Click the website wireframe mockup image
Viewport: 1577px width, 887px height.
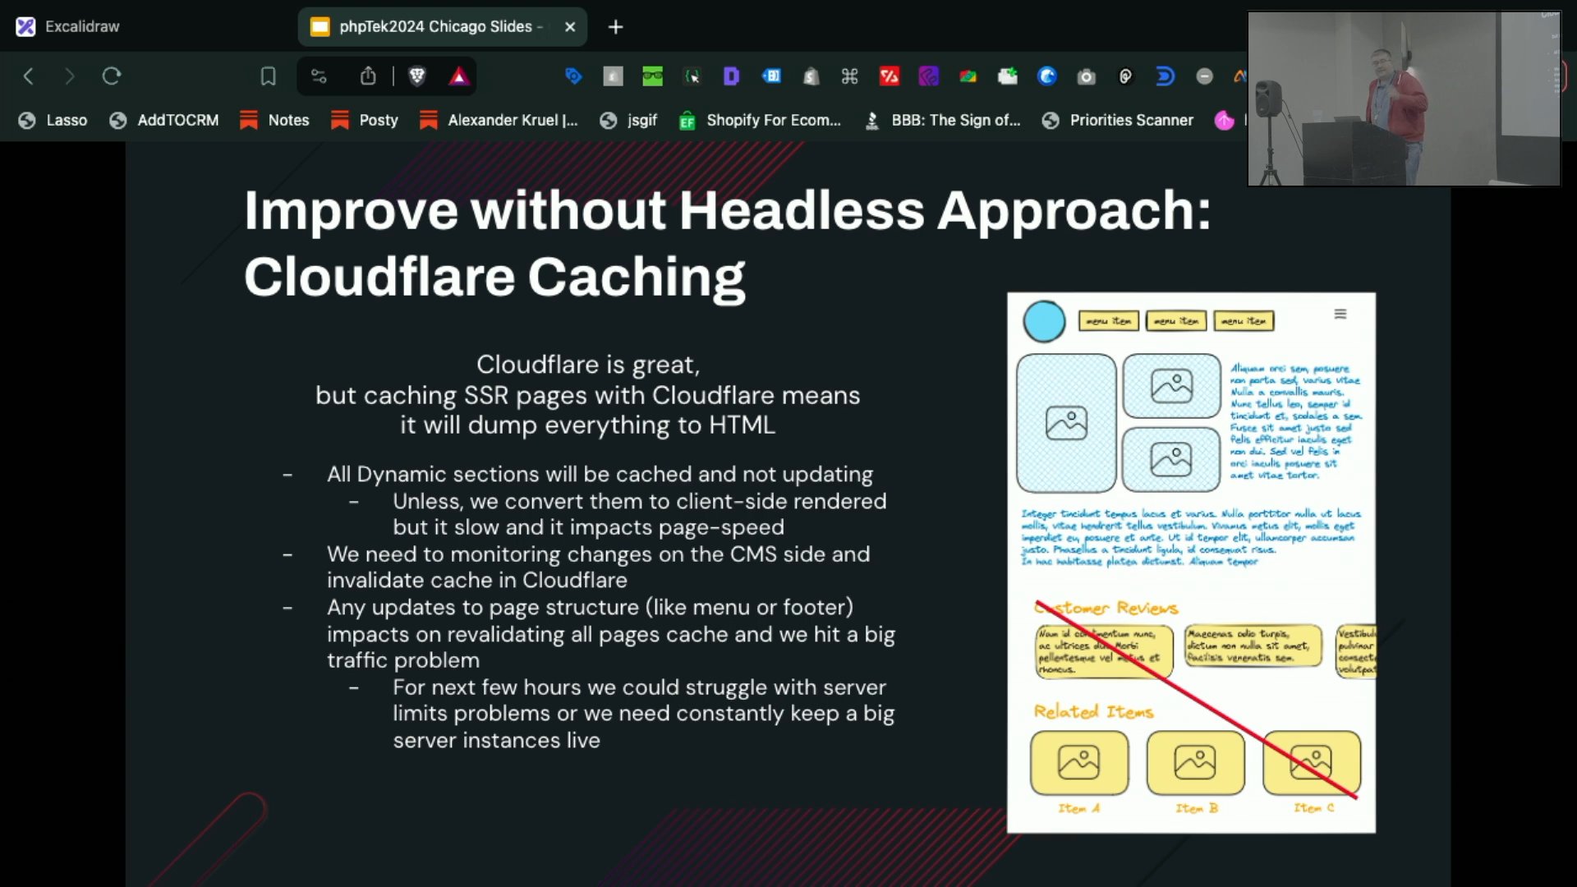[1191, 563]
